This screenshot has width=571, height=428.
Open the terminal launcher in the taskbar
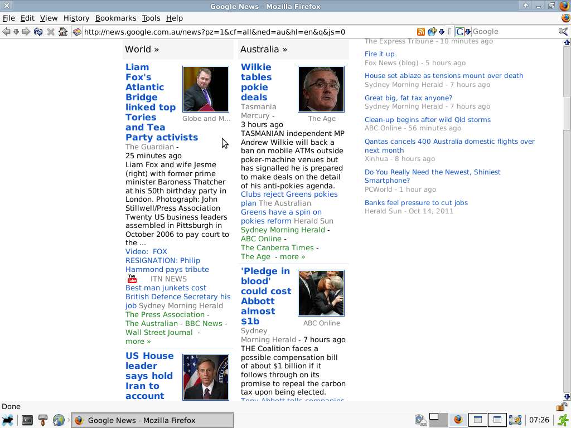pos(27,420)
